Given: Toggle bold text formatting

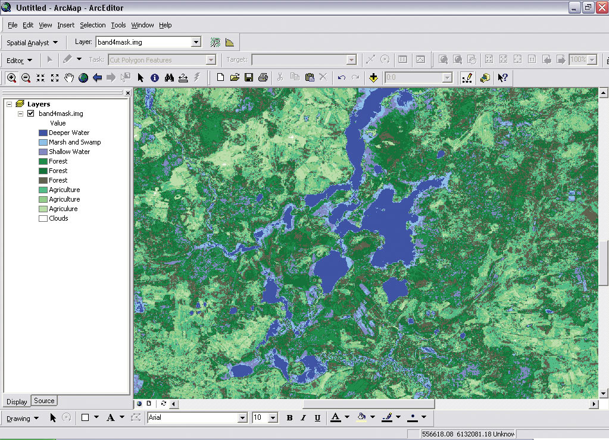Looking at the screenshot, I should [x=289, y=418].
